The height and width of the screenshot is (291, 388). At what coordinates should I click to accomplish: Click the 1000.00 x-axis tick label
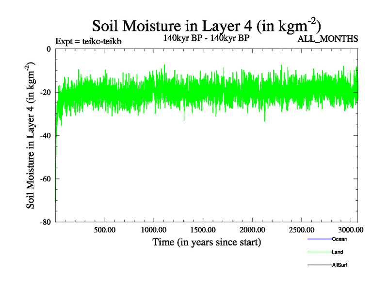[x=154, y=229]
